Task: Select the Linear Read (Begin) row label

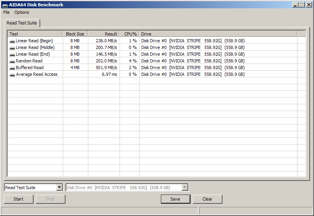Action: 34,41
